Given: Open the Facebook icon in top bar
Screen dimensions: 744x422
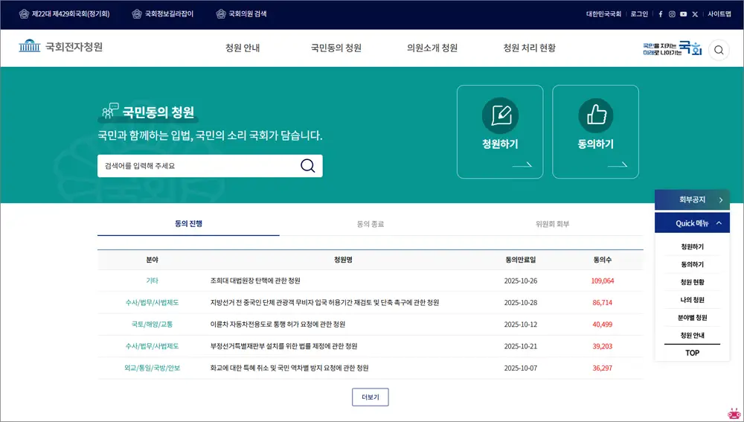Looking at the screenshot, I should pyautogui.click(x=661, y=14).
